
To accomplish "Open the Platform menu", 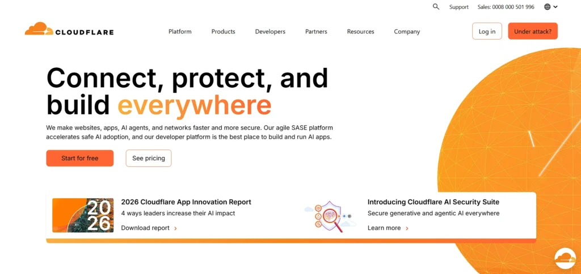I will 180,32.
